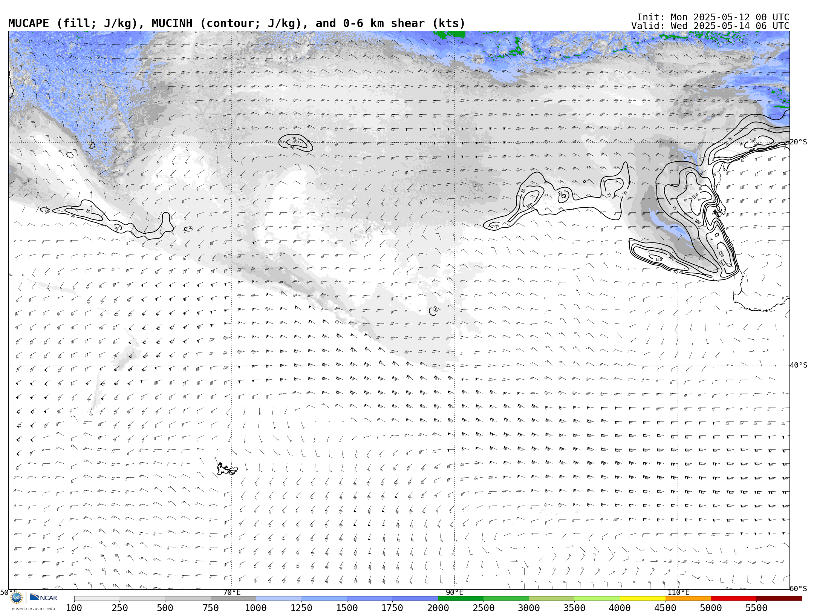Pick the lime 3500–4000 colorbar swatch
The image size is (814, 613).
tap(597, 599)
